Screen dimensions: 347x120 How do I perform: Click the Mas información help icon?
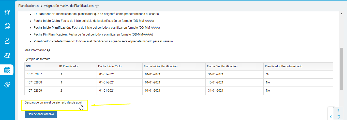coord(48,50)
